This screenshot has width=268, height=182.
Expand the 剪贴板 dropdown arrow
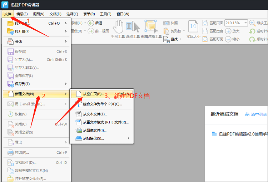coord(184,31)
